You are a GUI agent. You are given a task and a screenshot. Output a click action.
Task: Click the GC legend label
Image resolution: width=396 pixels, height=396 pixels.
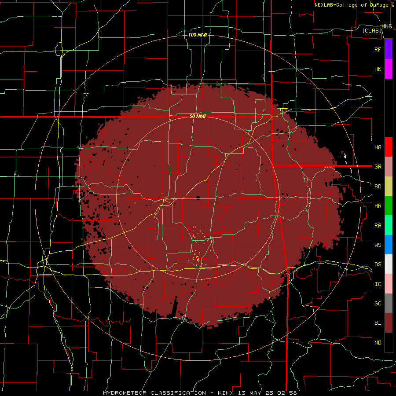378,303
